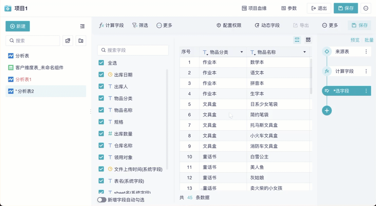Click the 搜索字段 input box
Image resolution: width=376 pixels, height=206 pixels.
point(133,50)
